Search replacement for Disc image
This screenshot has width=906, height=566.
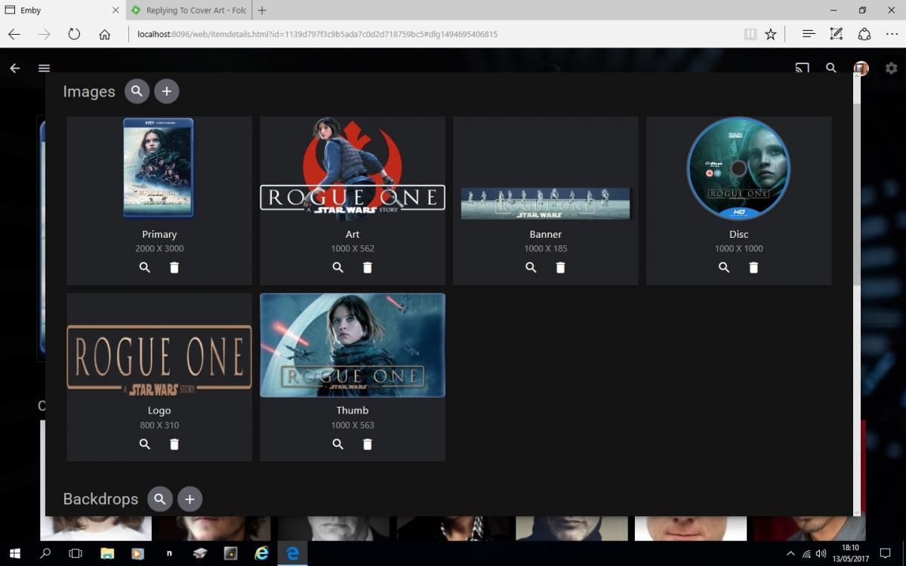[724, 268]
